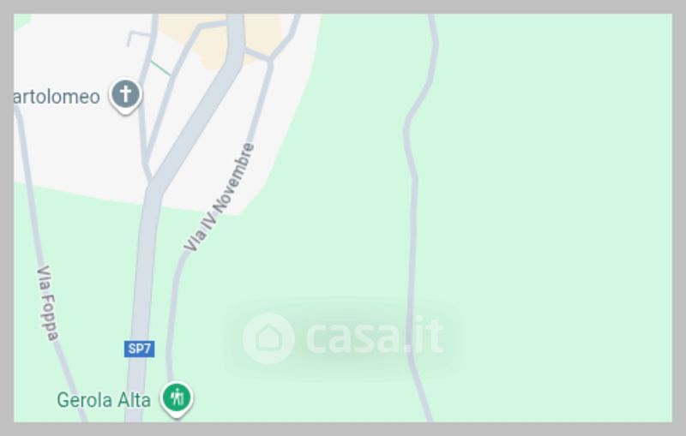
Task: Click the church cross pin marker
Action: (x=125, y=95)
